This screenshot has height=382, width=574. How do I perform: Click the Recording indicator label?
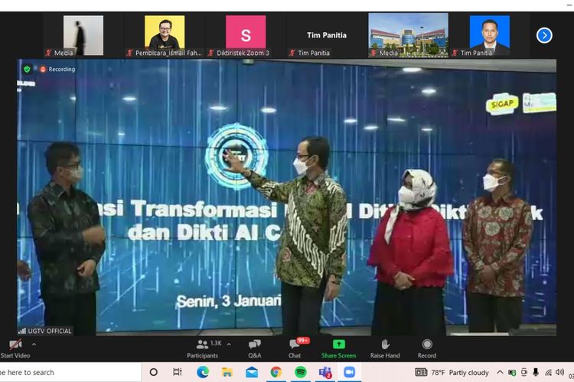[x=61, y=69]
